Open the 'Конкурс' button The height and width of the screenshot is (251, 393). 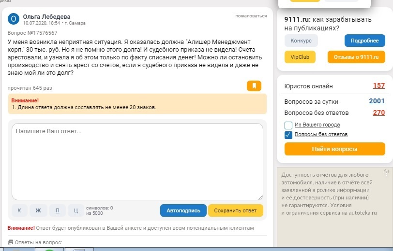[x=301, y=41]
